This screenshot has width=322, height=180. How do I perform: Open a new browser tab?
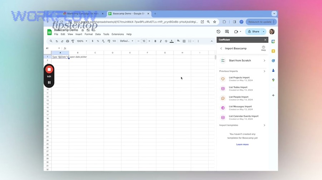[155, 14]
